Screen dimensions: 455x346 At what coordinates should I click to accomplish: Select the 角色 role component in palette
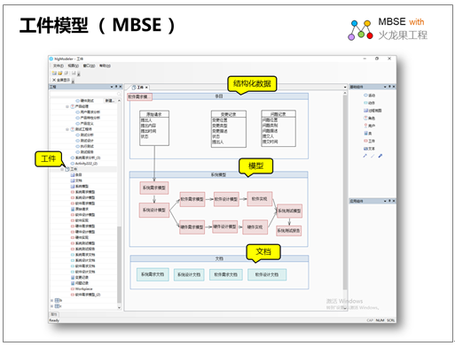tap(369, 118)
